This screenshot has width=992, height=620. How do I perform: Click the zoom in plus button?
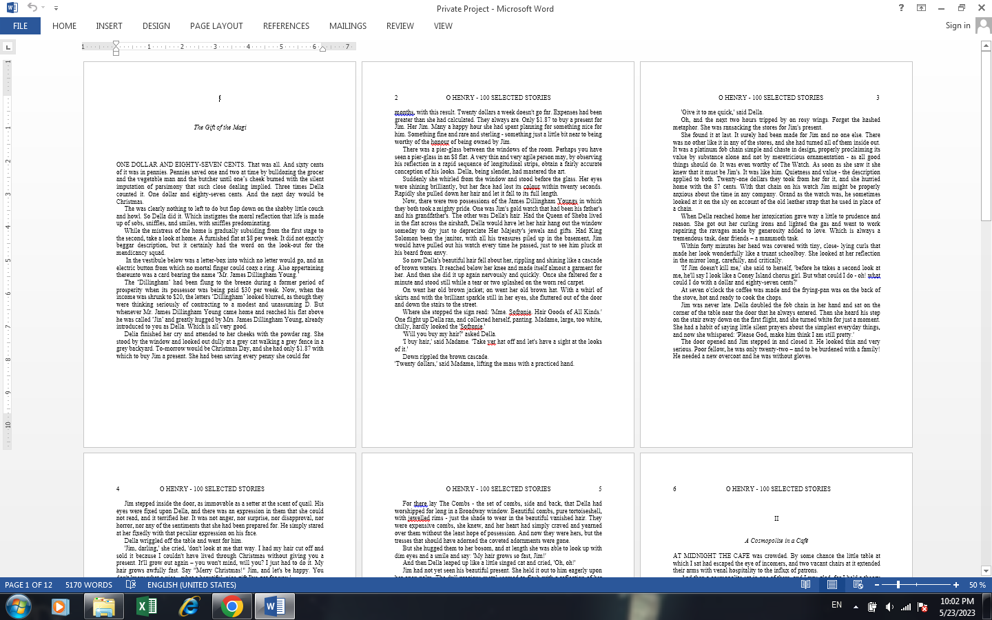(x=955, y=585)
